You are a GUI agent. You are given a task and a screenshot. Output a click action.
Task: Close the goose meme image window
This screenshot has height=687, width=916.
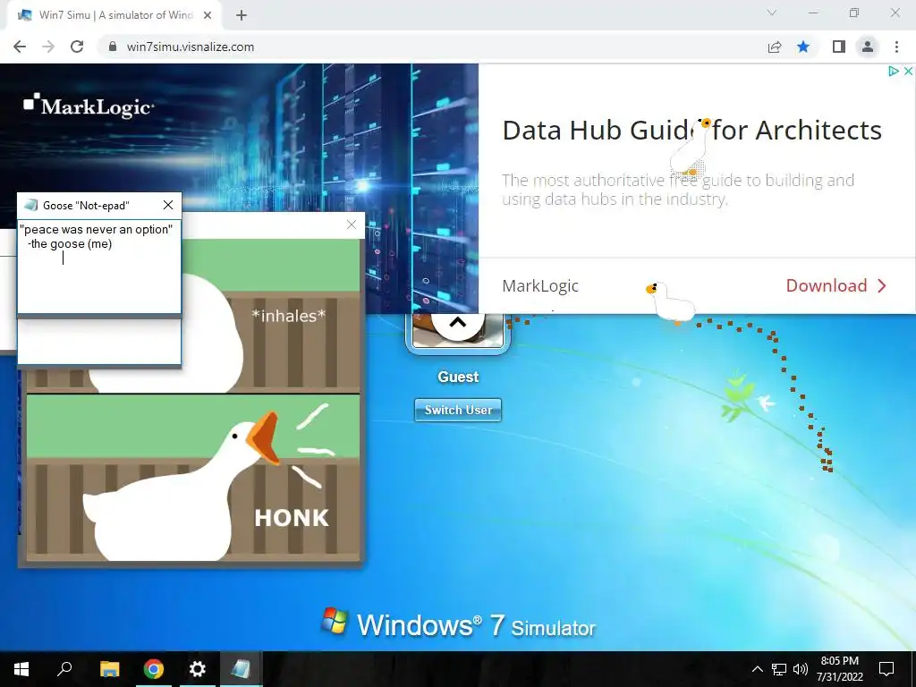tap(352, 225)
